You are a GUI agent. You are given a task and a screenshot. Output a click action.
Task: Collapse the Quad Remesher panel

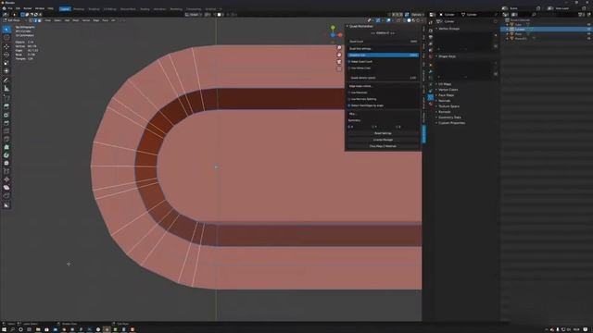point(347,26)
